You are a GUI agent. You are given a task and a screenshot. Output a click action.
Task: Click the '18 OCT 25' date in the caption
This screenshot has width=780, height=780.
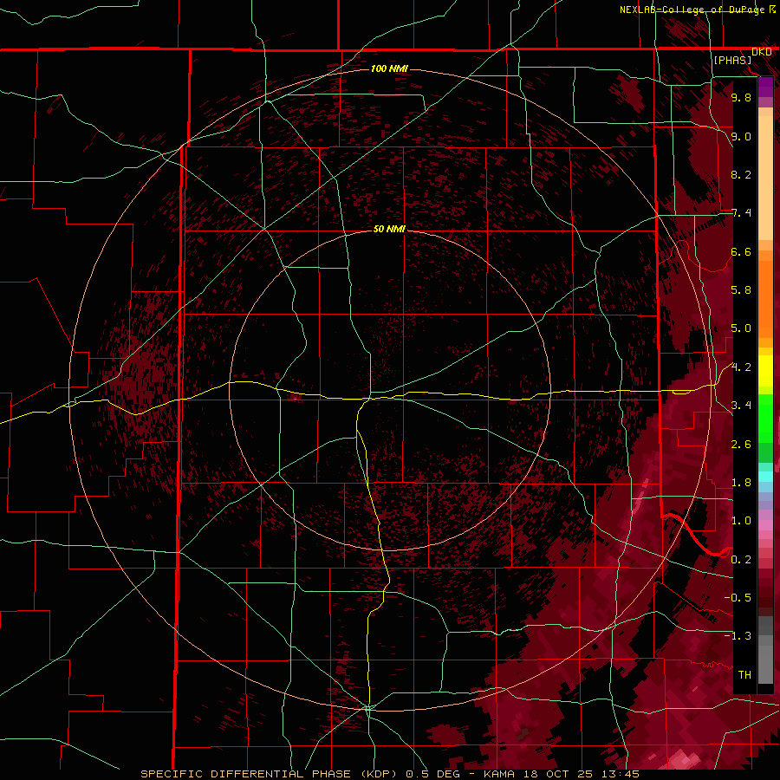(x=559, y=774)
